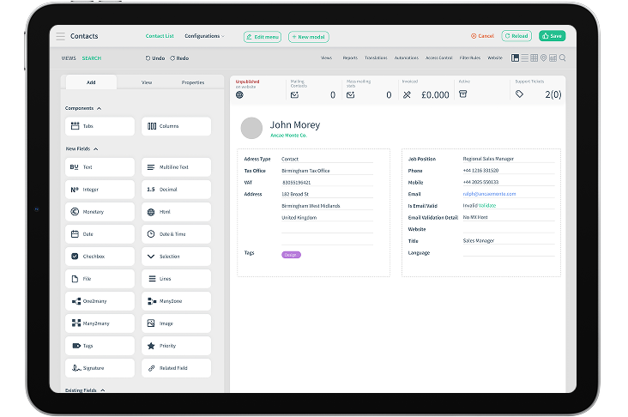Image resolution: width=628 pixels, height=417 pixels.
Task: Click the Support Tickets tag icon
Action: [x=519, y=94]
